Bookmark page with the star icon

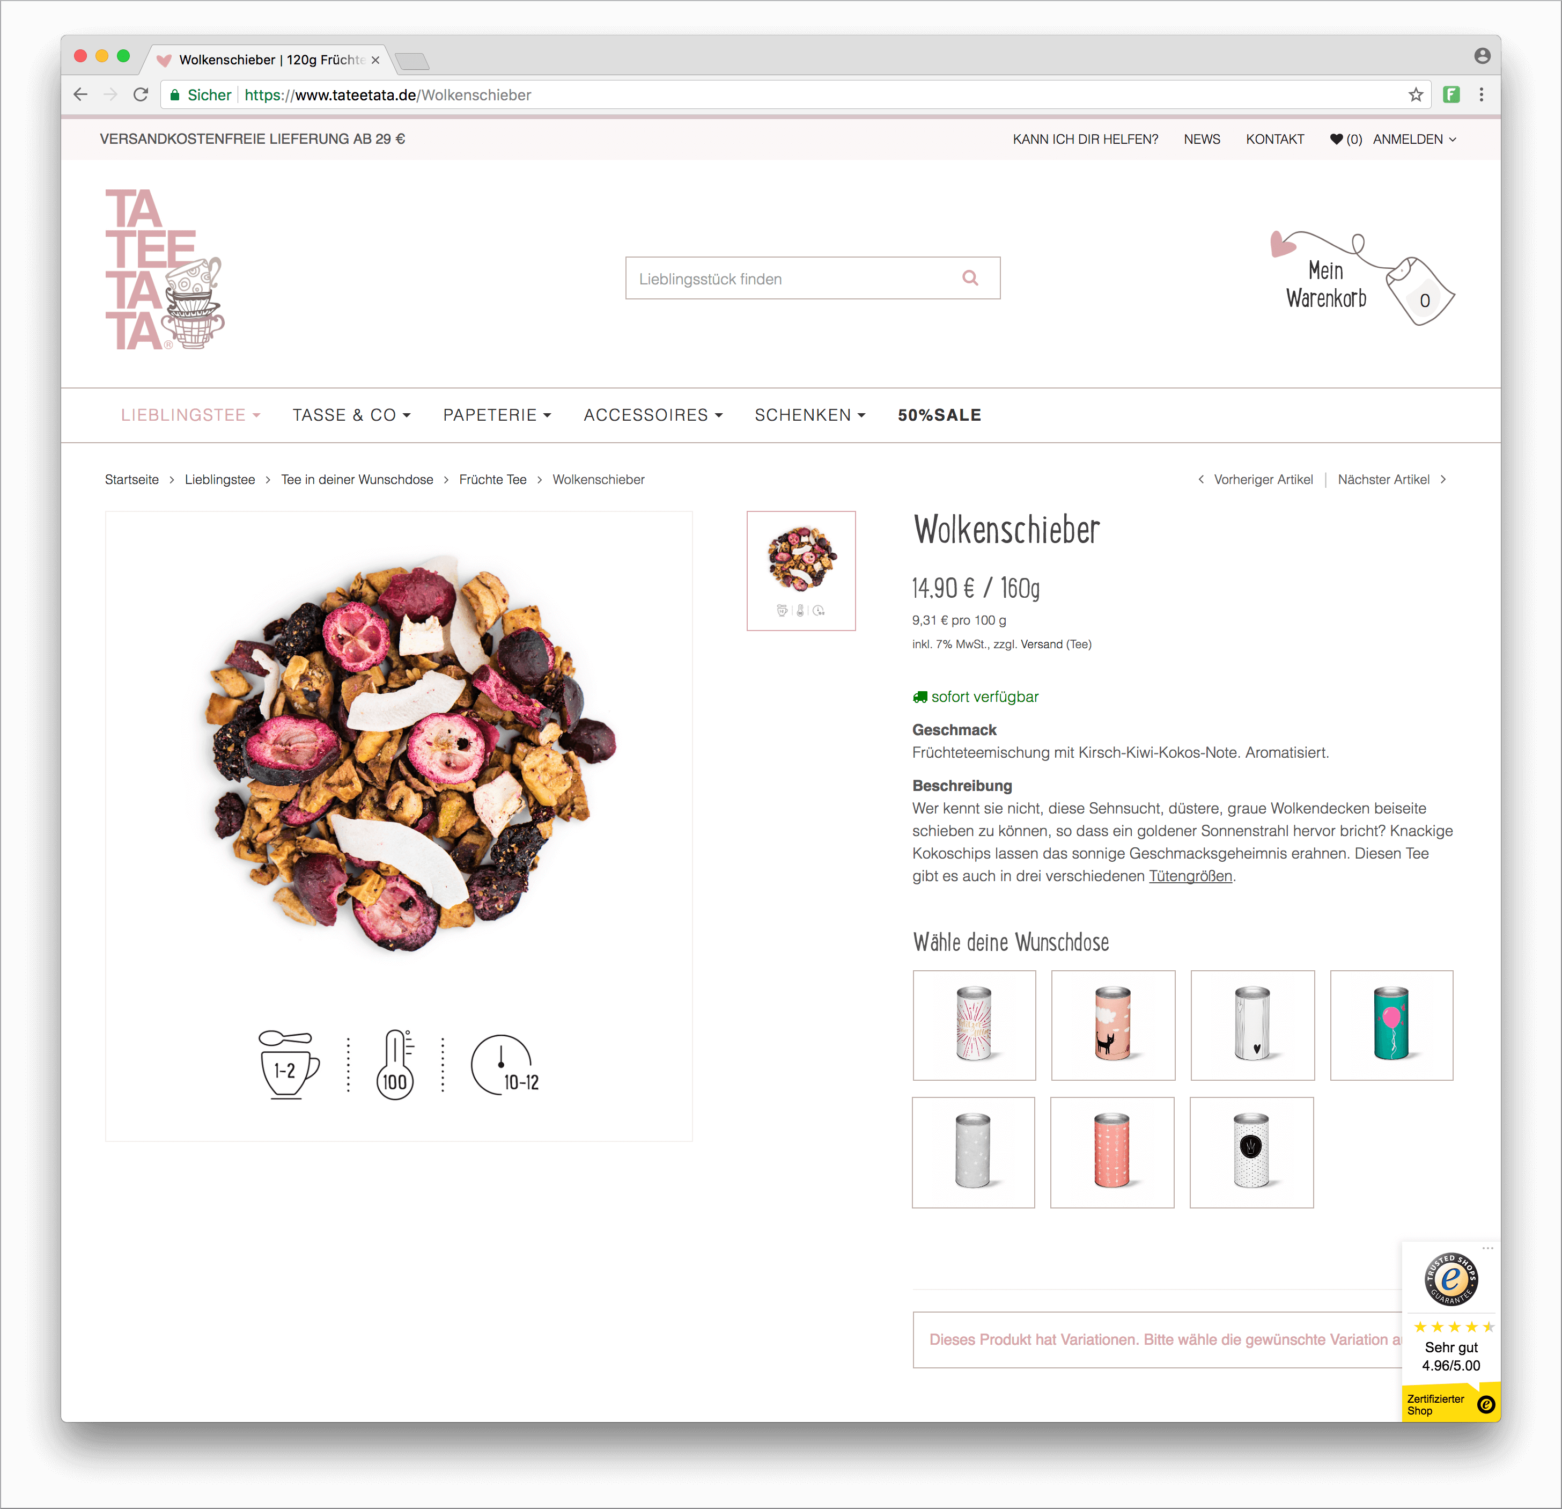coord(1416,95)
